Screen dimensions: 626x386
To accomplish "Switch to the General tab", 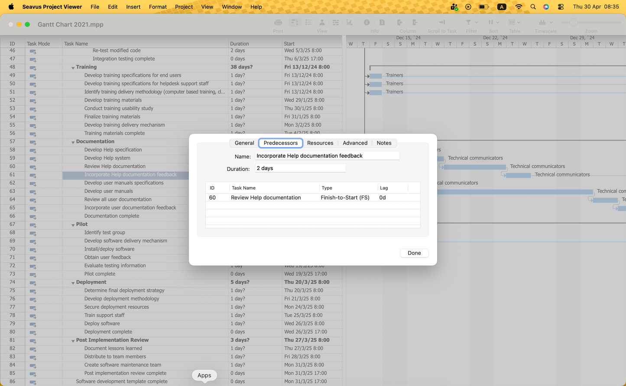I will click(244, 143).
